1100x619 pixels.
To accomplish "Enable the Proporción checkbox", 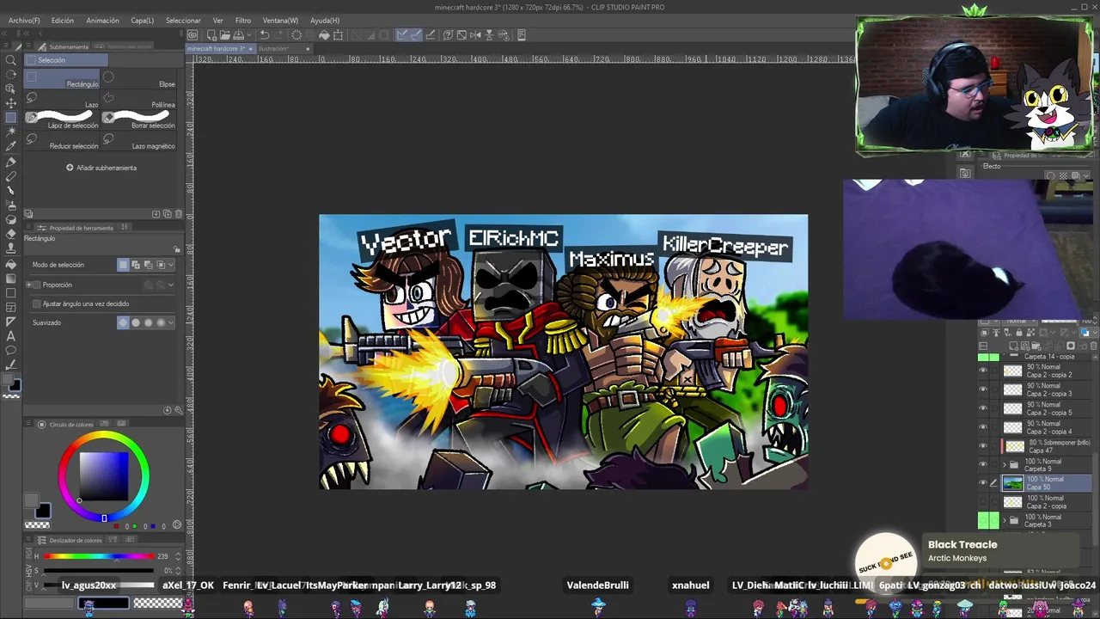I will (36, 285).
